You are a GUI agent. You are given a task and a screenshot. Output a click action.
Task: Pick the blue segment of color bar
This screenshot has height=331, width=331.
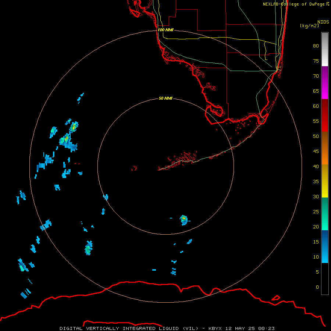coord(325,246)
